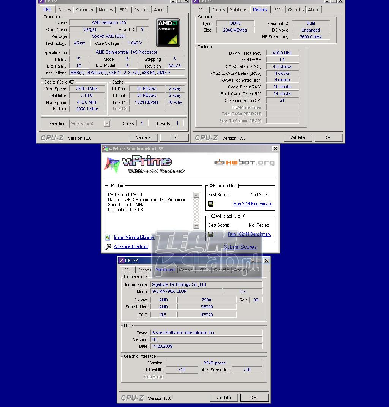This screenshot has width=389, height=407.
Task: Click the save icon in 32M speed test
Action: click(x=211, y=204)
